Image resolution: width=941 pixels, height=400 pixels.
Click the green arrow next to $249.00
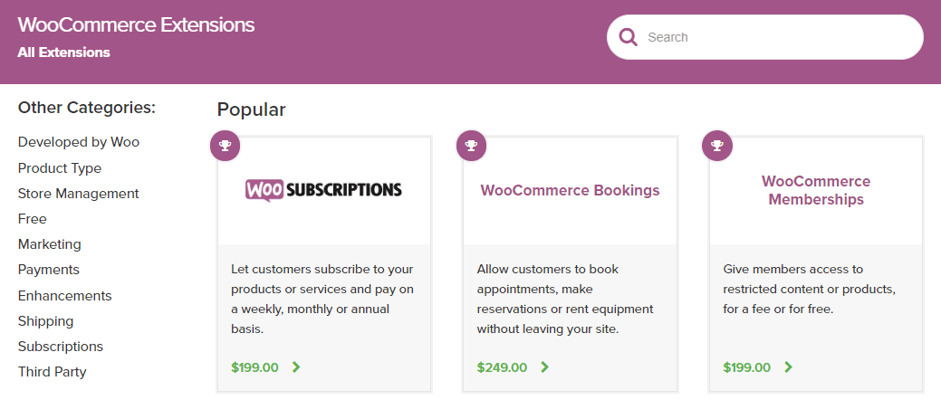pyautogui.click(x=544, y=367)
